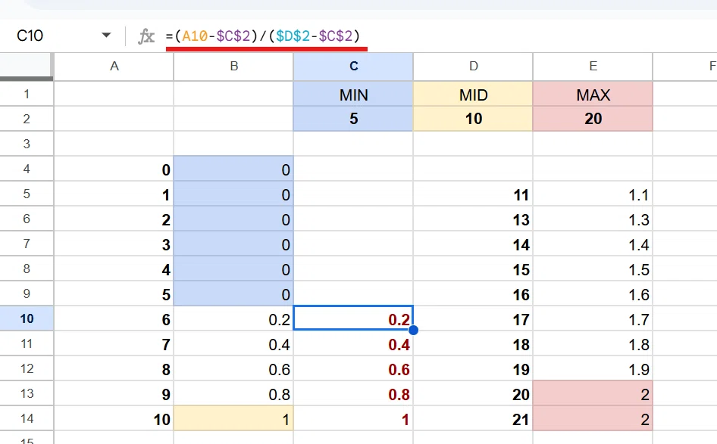Click into the formula bar text
The width and height of the screenshot is (717, 444).
(x=263, y=36)
